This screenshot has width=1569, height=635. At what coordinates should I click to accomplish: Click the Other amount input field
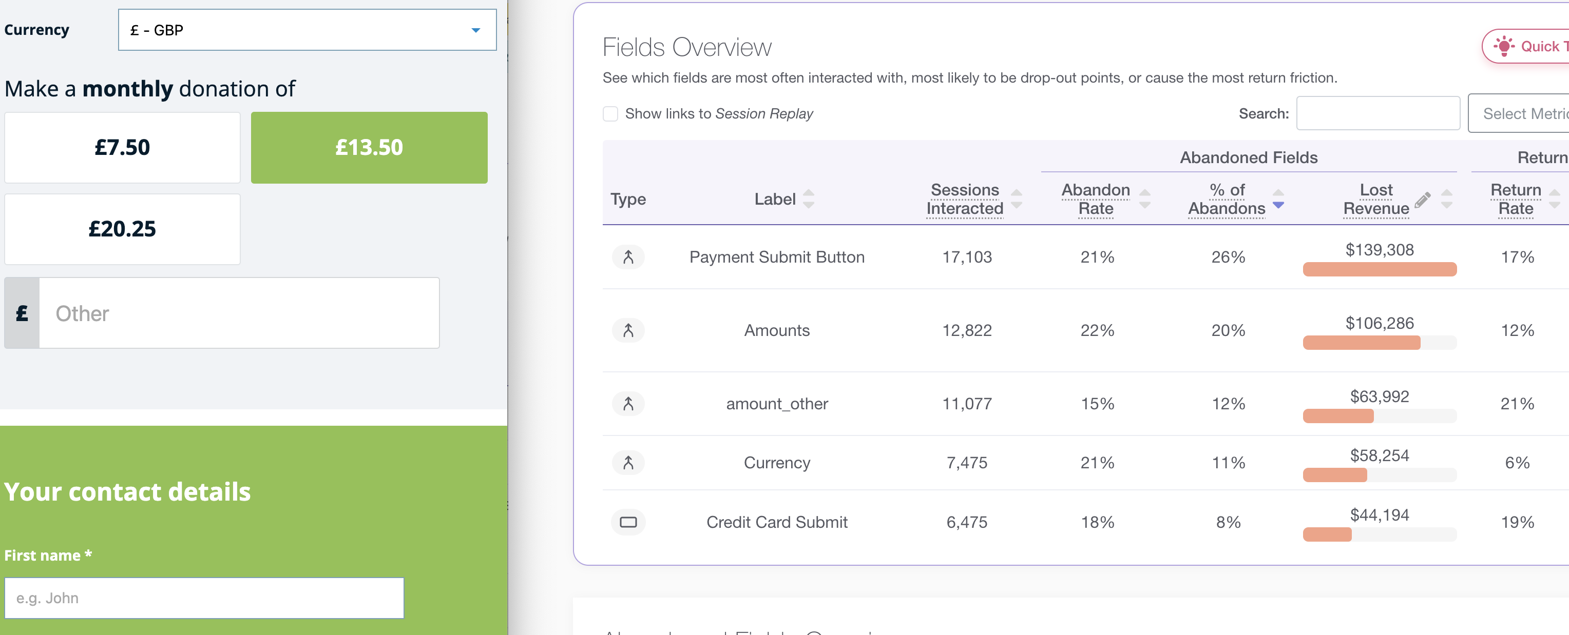point(239,313)
